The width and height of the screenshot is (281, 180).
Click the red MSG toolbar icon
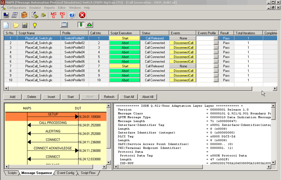click(x=53, y=15)
